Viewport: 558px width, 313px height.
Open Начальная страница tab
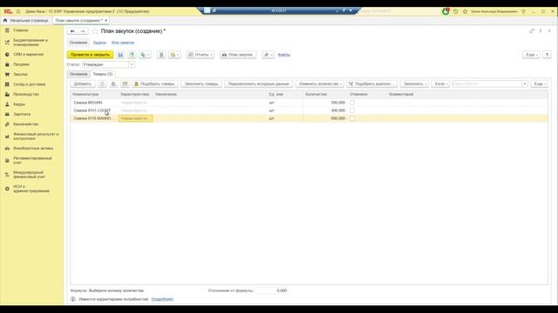(26, 21)
